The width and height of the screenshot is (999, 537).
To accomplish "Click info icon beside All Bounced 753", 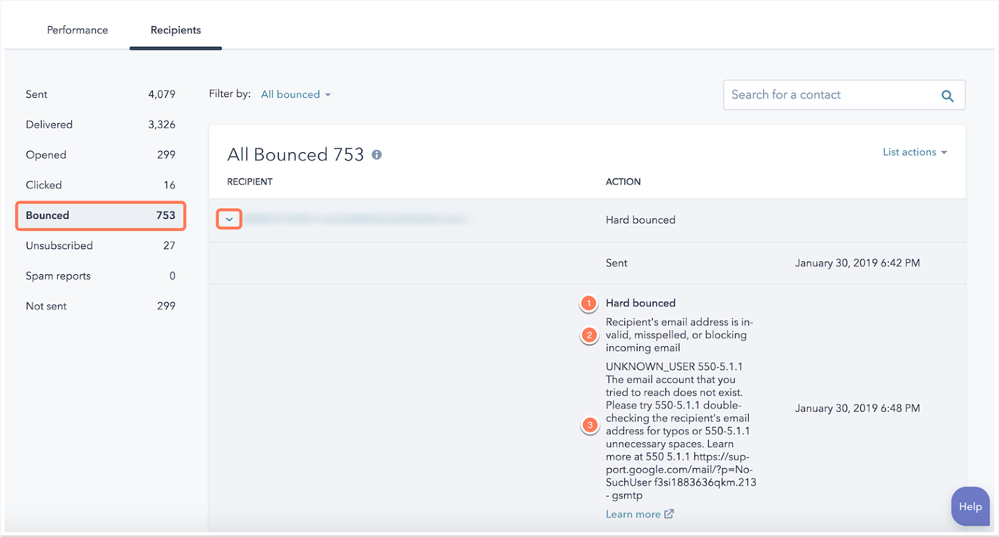I will pyautogui.click(x=376, y=155).
